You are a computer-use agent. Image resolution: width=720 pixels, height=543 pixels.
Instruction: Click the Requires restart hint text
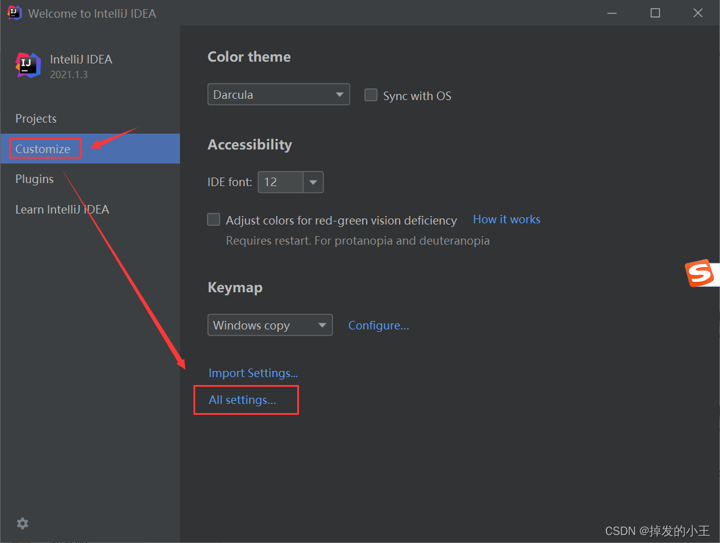click(x=358, y=240)
